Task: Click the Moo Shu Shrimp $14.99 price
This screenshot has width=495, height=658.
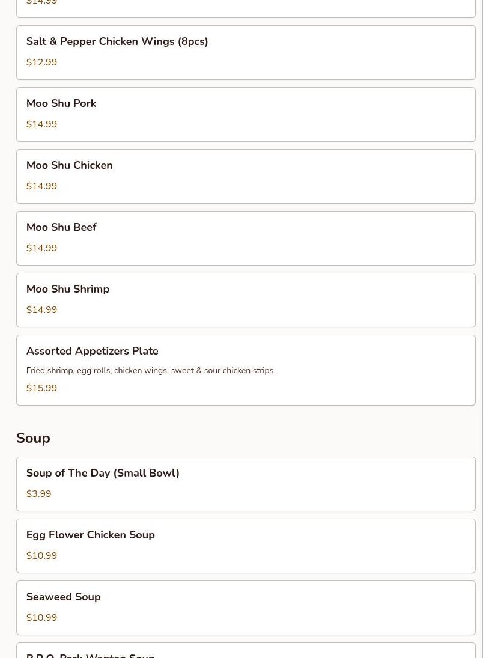Action: [x=41, y=310]
